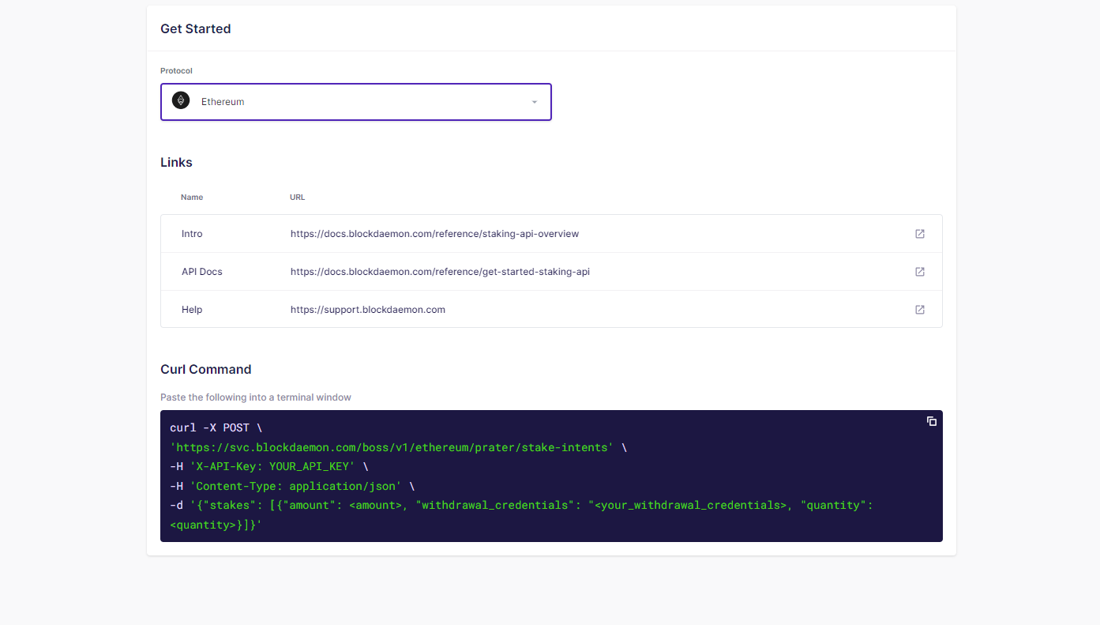The image size is (1100, 625).
Task: Click the Protocol dropdown arrow
Action: coord(535,102)
